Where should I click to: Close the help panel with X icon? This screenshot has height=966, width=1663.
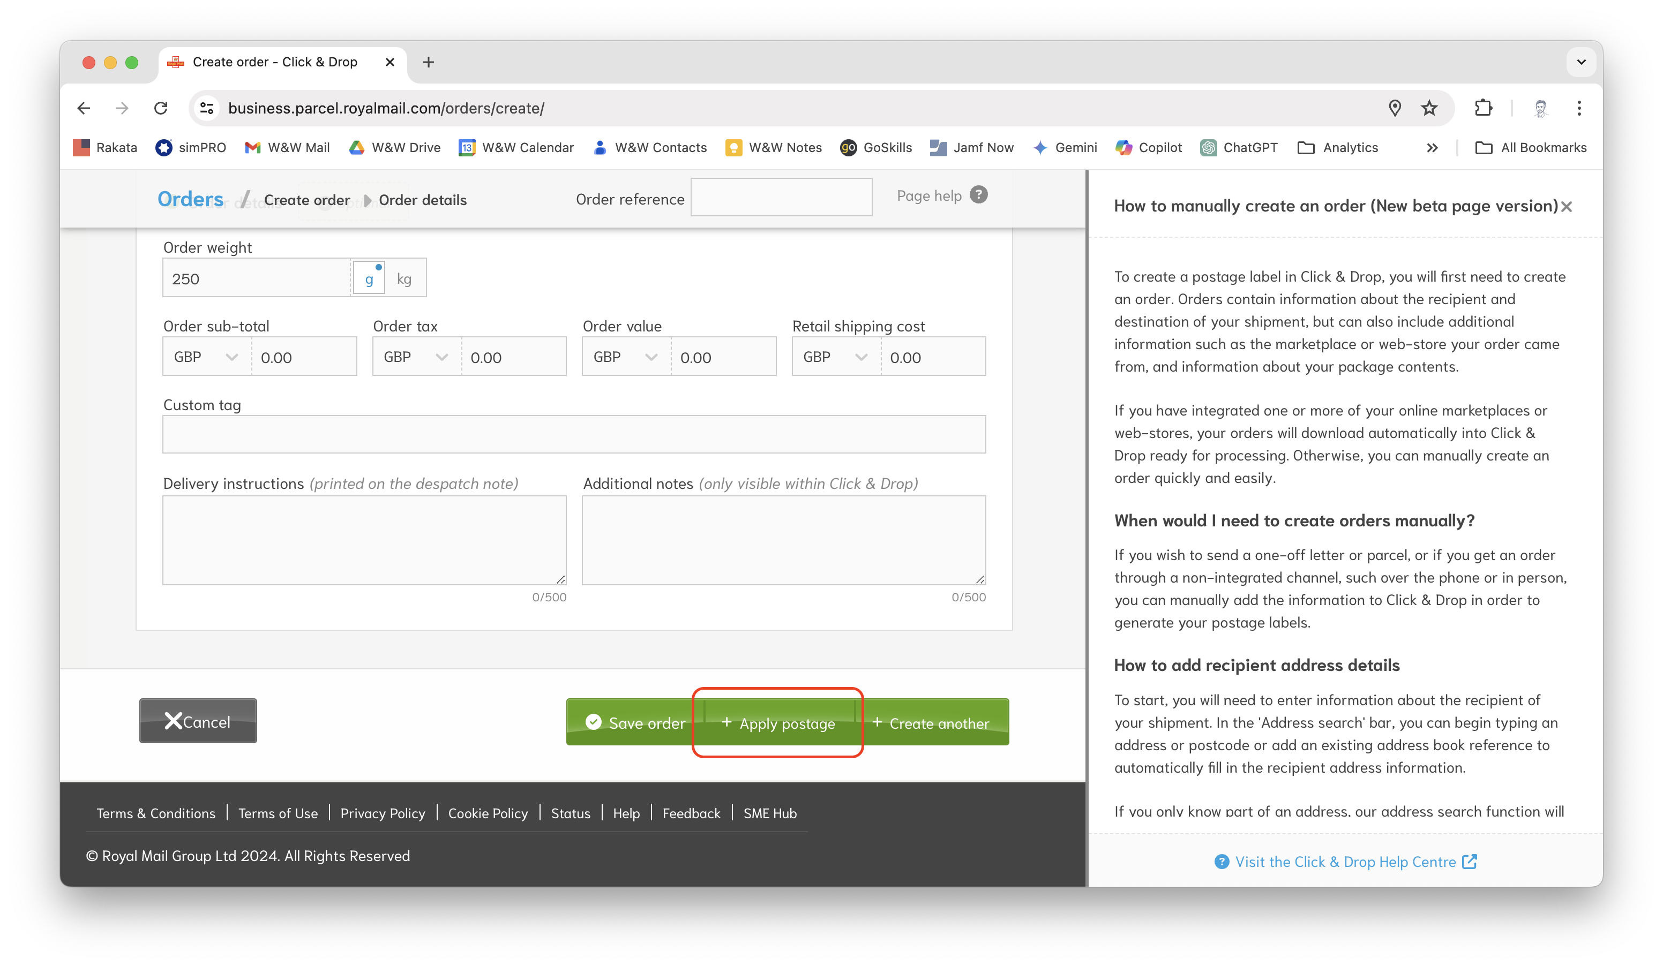[1567, 207]
